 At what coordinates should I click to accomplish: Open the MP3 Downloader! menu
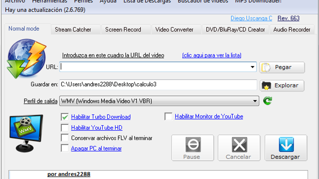coord(258,1)
